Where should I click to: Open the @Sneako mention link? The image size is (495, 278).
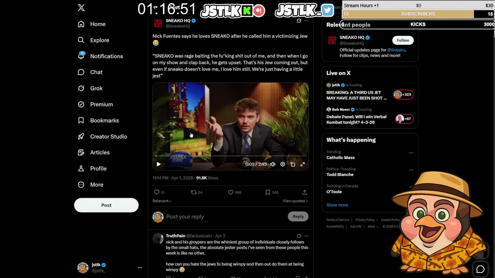point(396,50)
